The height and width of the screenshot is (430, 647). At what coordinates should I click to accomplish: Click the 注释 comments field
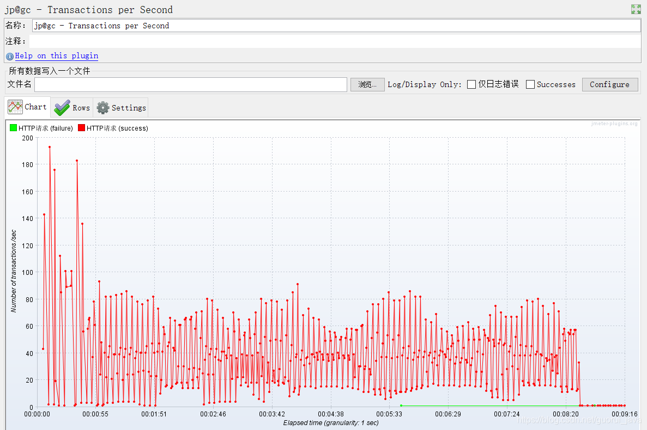(x=335, y=41)
